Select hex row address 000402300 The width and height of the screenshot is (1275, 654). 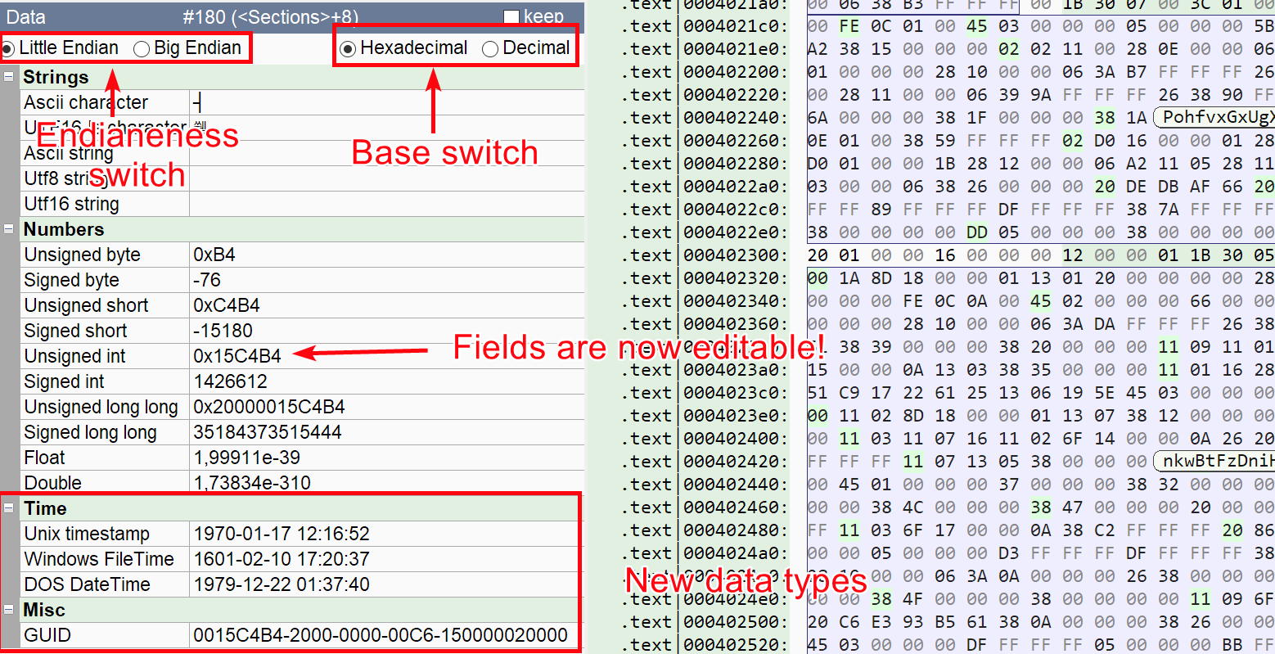coord(736,255)
